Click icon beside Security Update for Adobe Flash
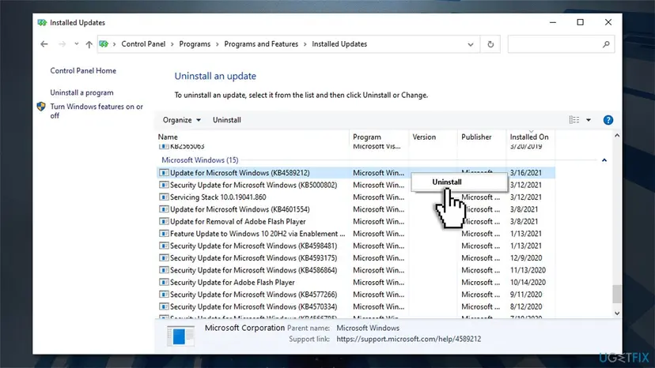The image size is (655, 368). [164, 283]
